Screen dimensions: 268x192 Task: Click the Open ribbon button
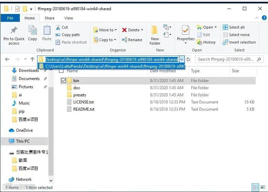click(205, 27)
